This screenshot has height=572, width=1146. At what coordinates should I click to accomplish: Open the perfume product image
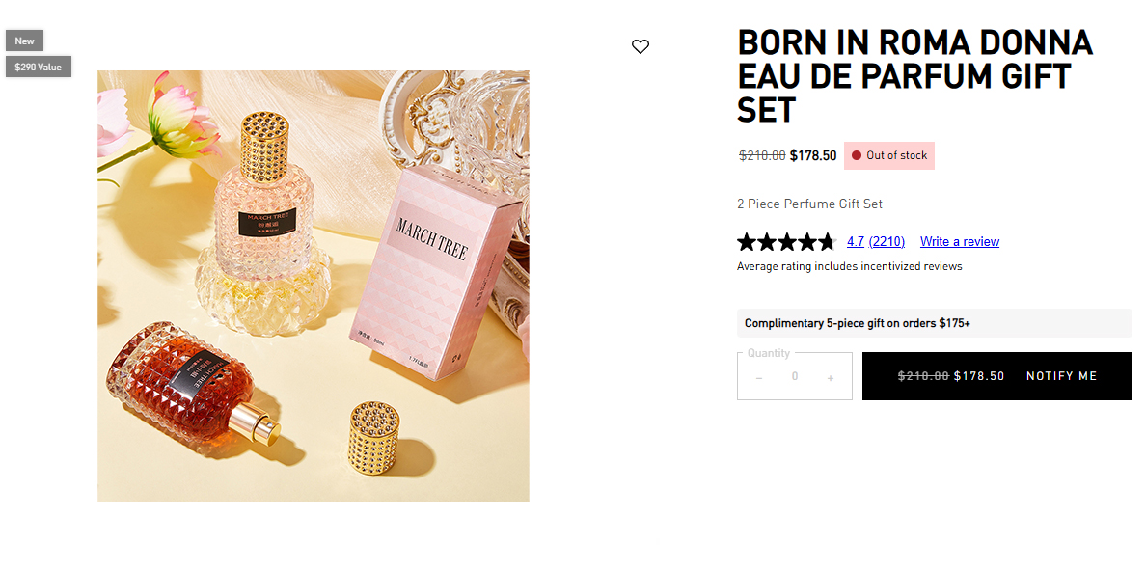coord(313,286)
